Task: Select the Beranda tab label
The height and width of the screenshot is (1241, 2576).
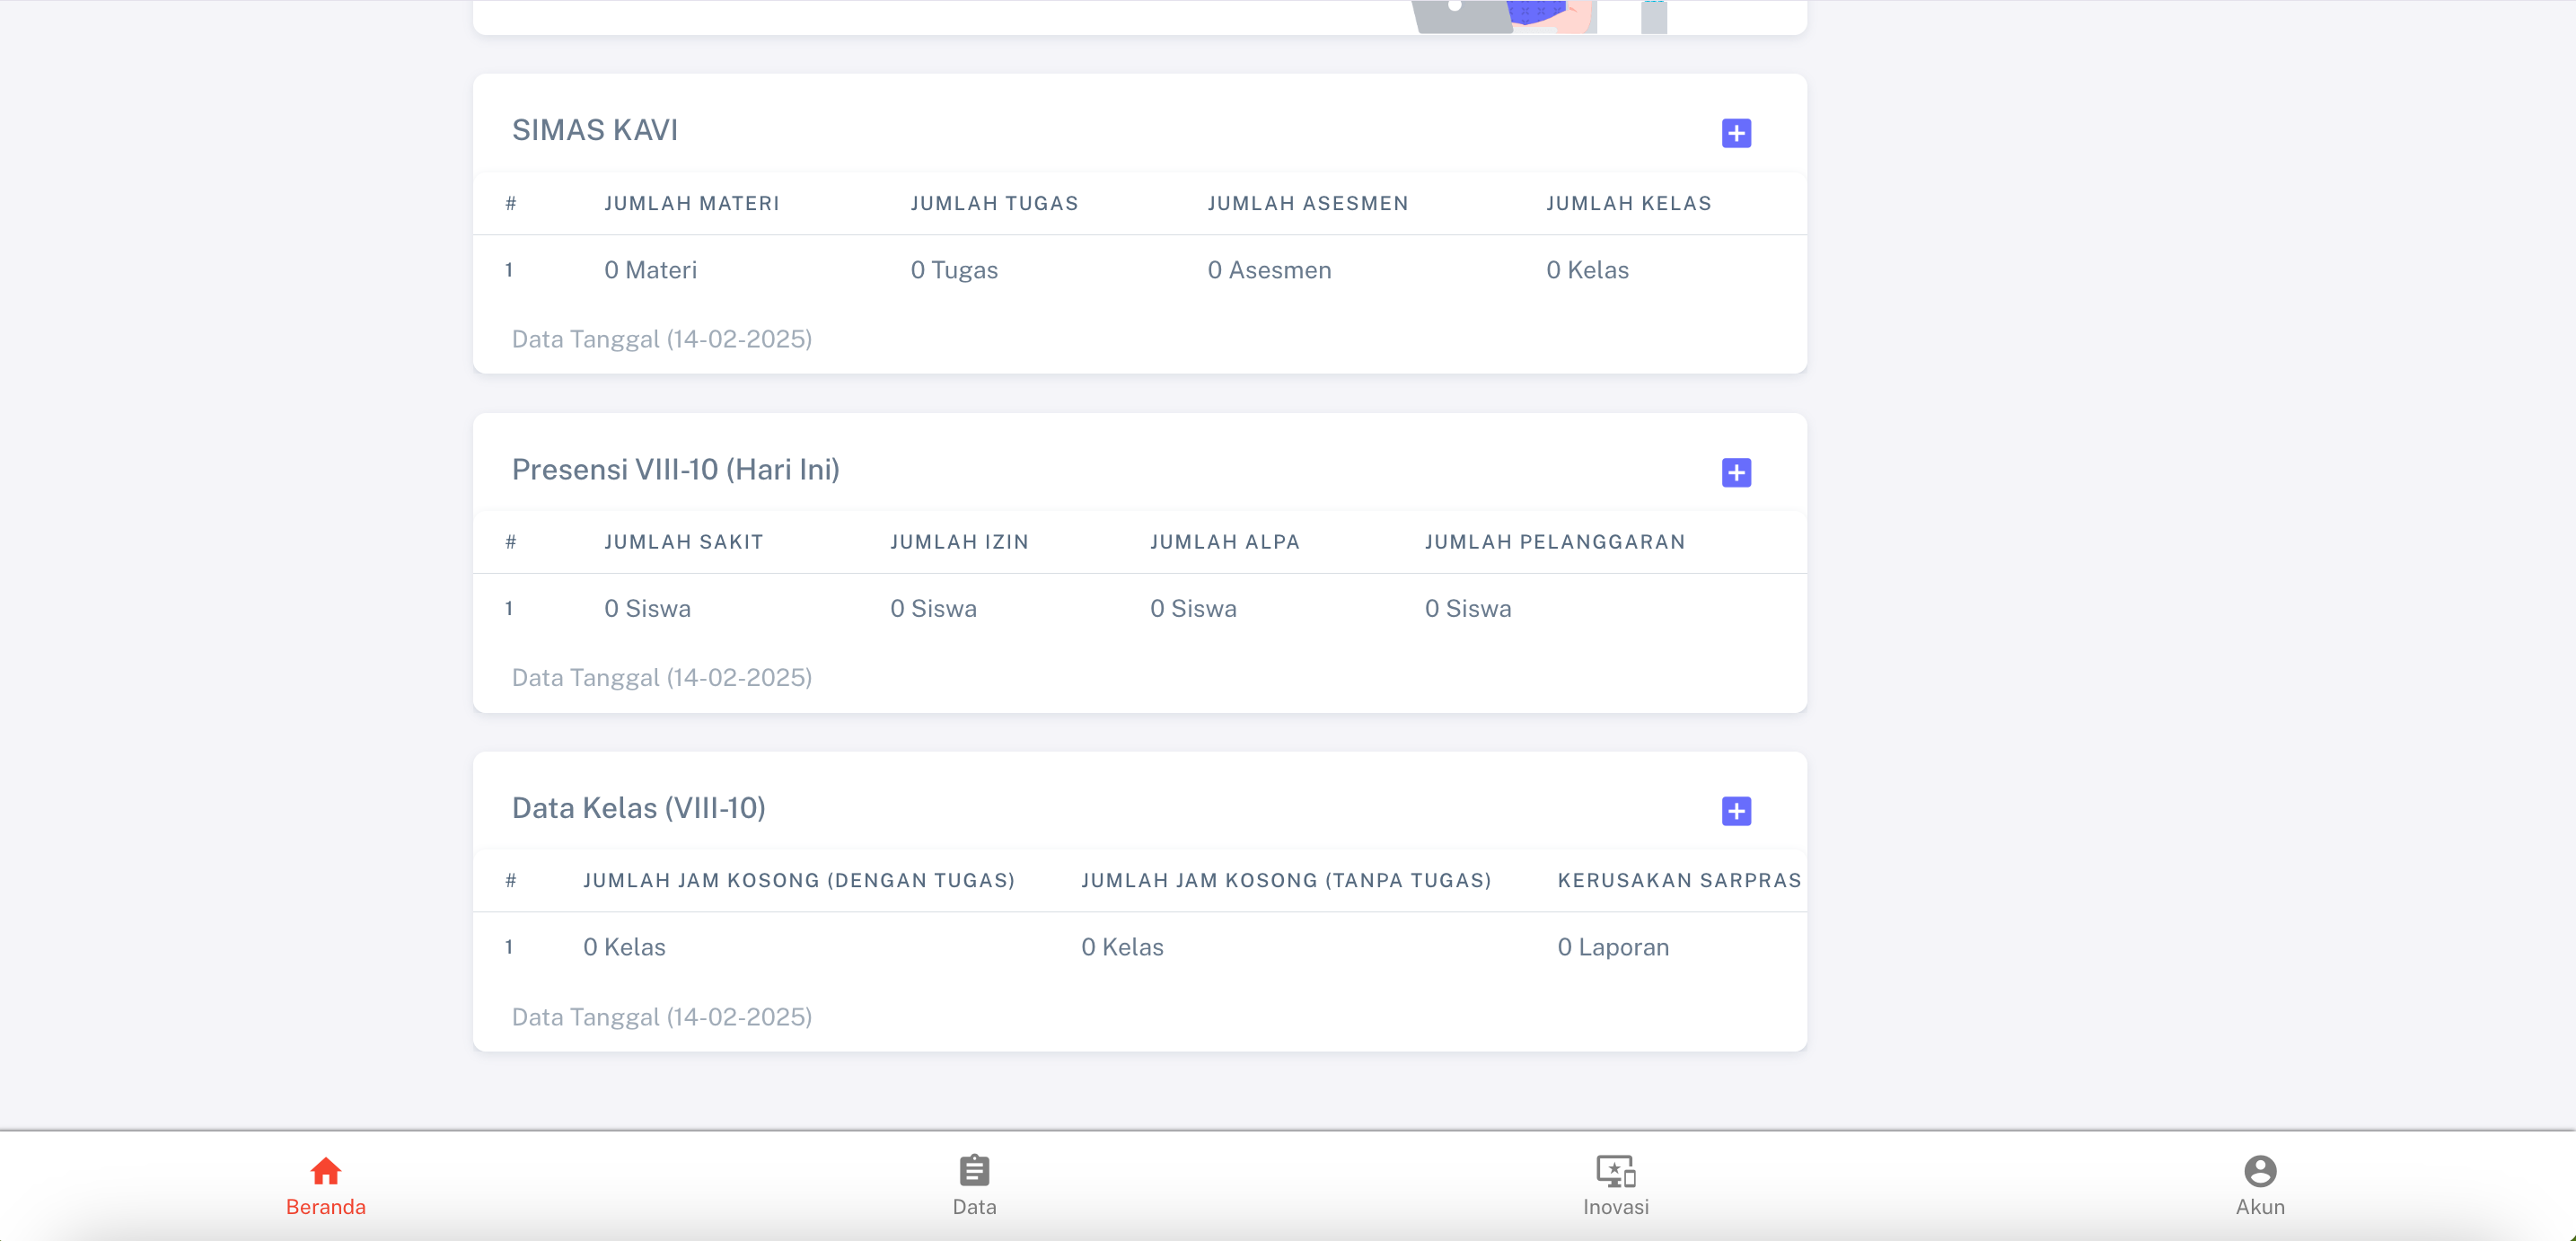Action: click(325, 1207)
